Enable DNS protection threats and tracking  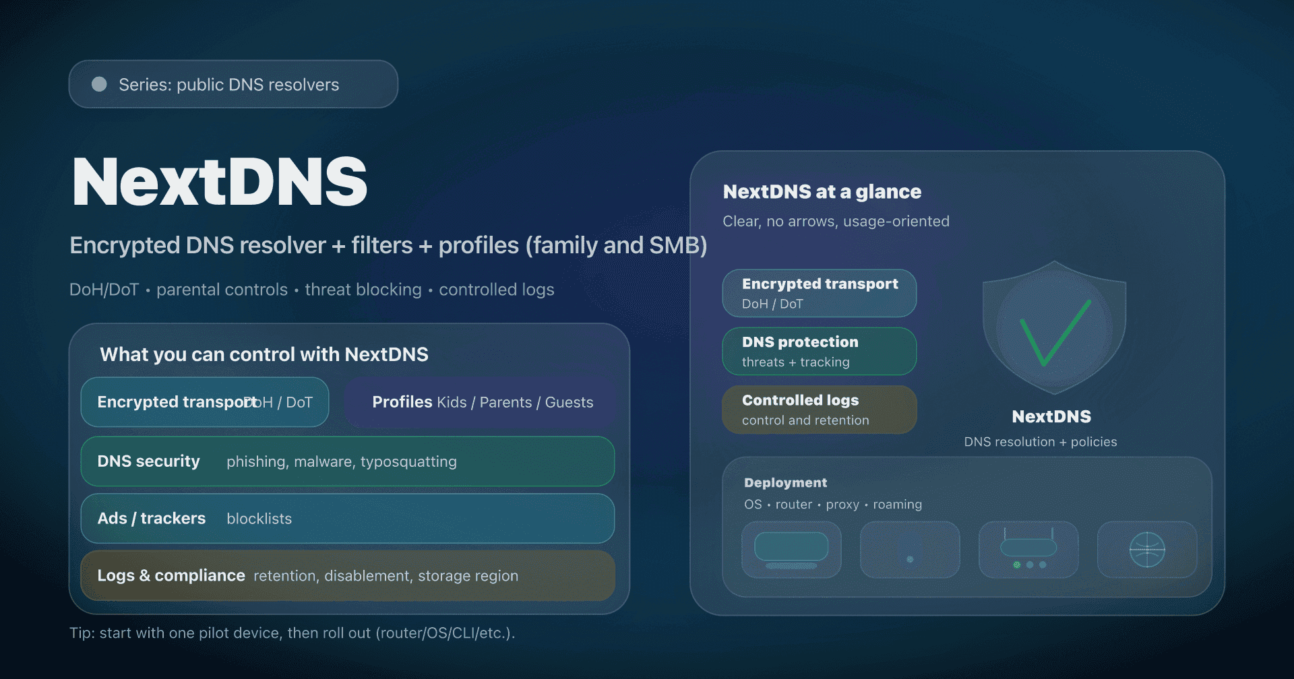[819, 351]
